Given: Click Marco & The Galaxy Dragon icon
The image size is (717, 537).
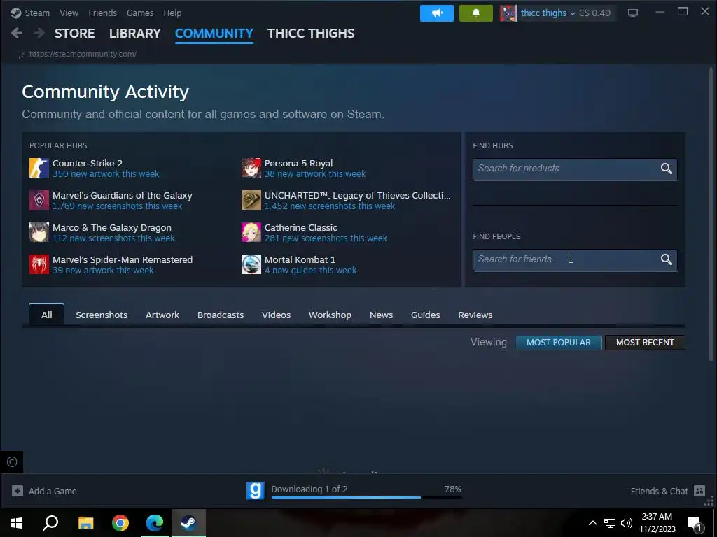Looking at the screenshot, I should [39, 232].
